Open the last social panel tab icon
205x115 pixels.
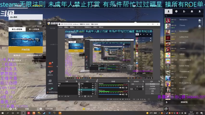200,11
